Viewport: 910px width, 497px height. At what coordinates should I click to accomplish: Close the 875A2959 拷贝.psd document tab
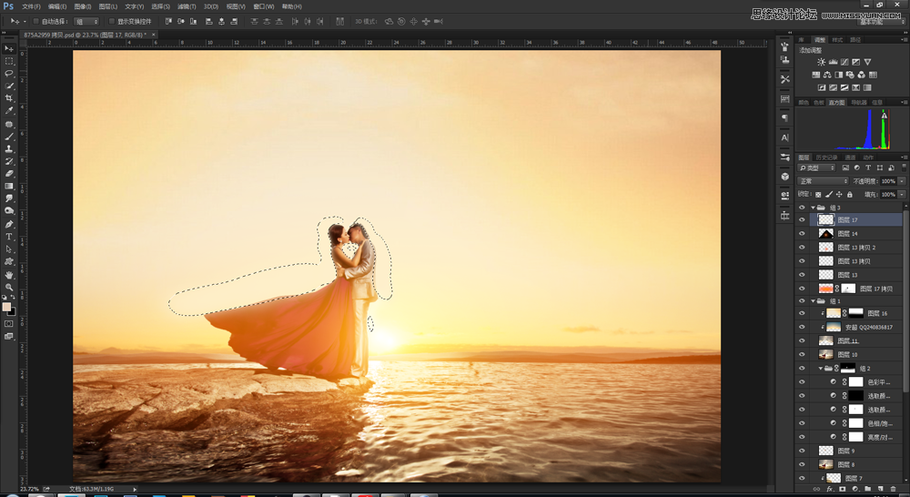(154, 35)
